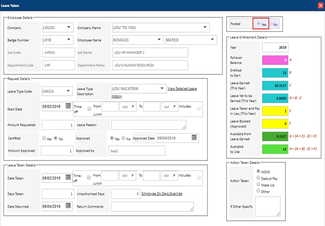Screen dimensions: 325x226
Task: Expand the Badge Number dropdown
Action: point(69,40)
